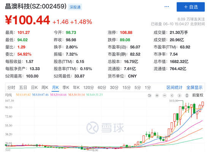Click the 均线 label

pos(8,95)
